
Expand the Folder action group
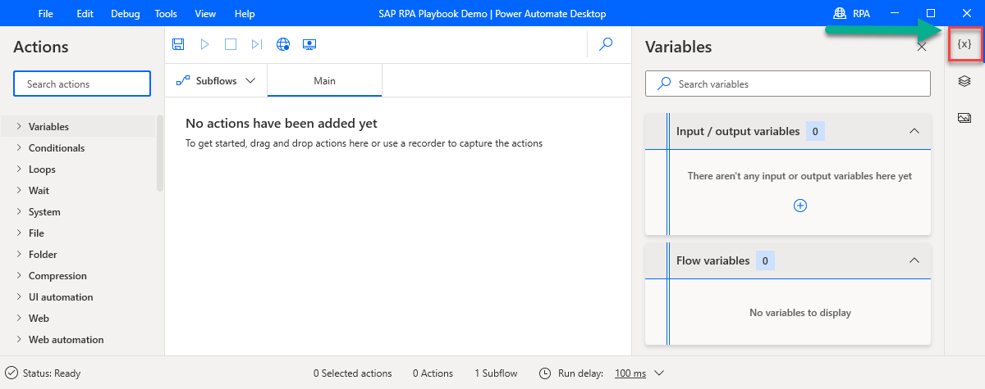point(19,254)
